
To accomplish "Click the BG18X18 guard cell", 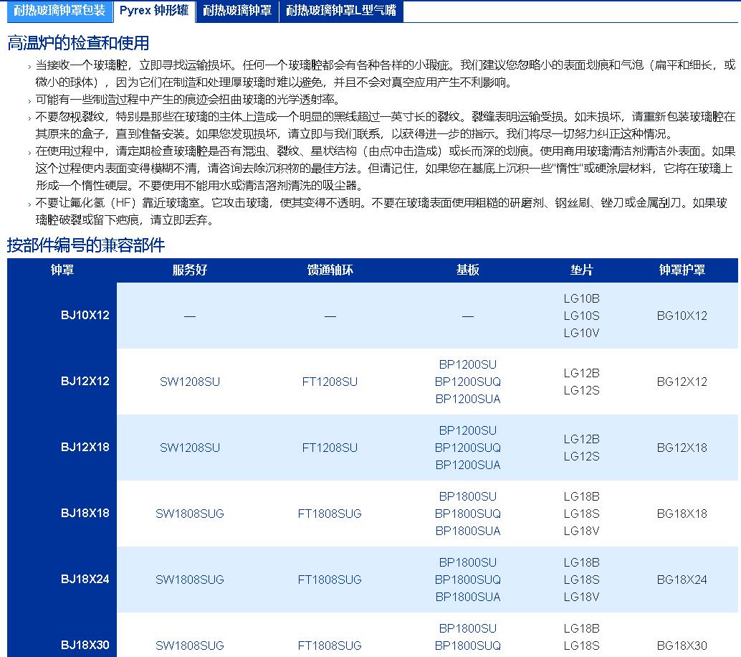I will pyautogui.click(x=682, y=514).
